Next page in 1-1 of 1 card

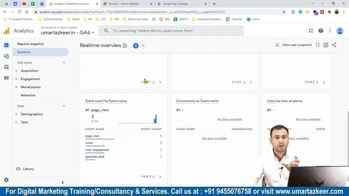tap(251, 82)
